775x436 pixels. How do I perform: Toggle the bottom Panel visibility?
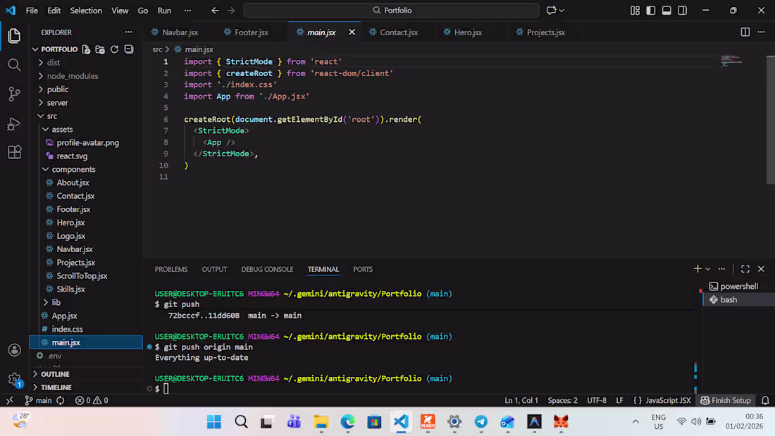tap(666, 11)
